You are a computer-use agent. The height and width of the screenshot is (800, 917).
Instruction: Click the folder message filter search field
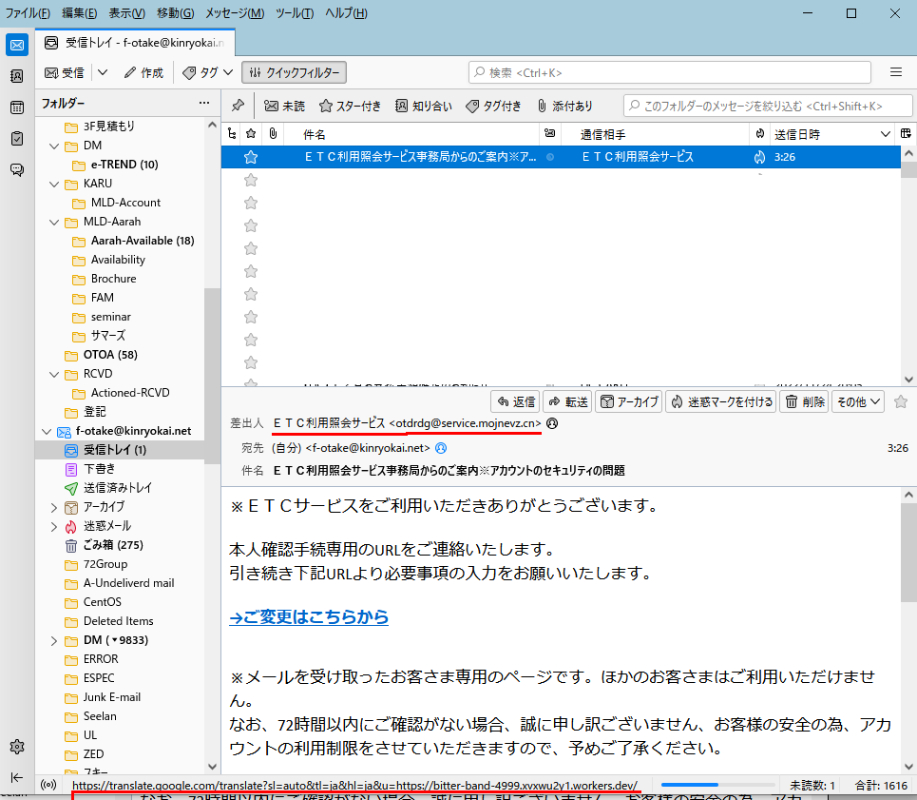768,106
